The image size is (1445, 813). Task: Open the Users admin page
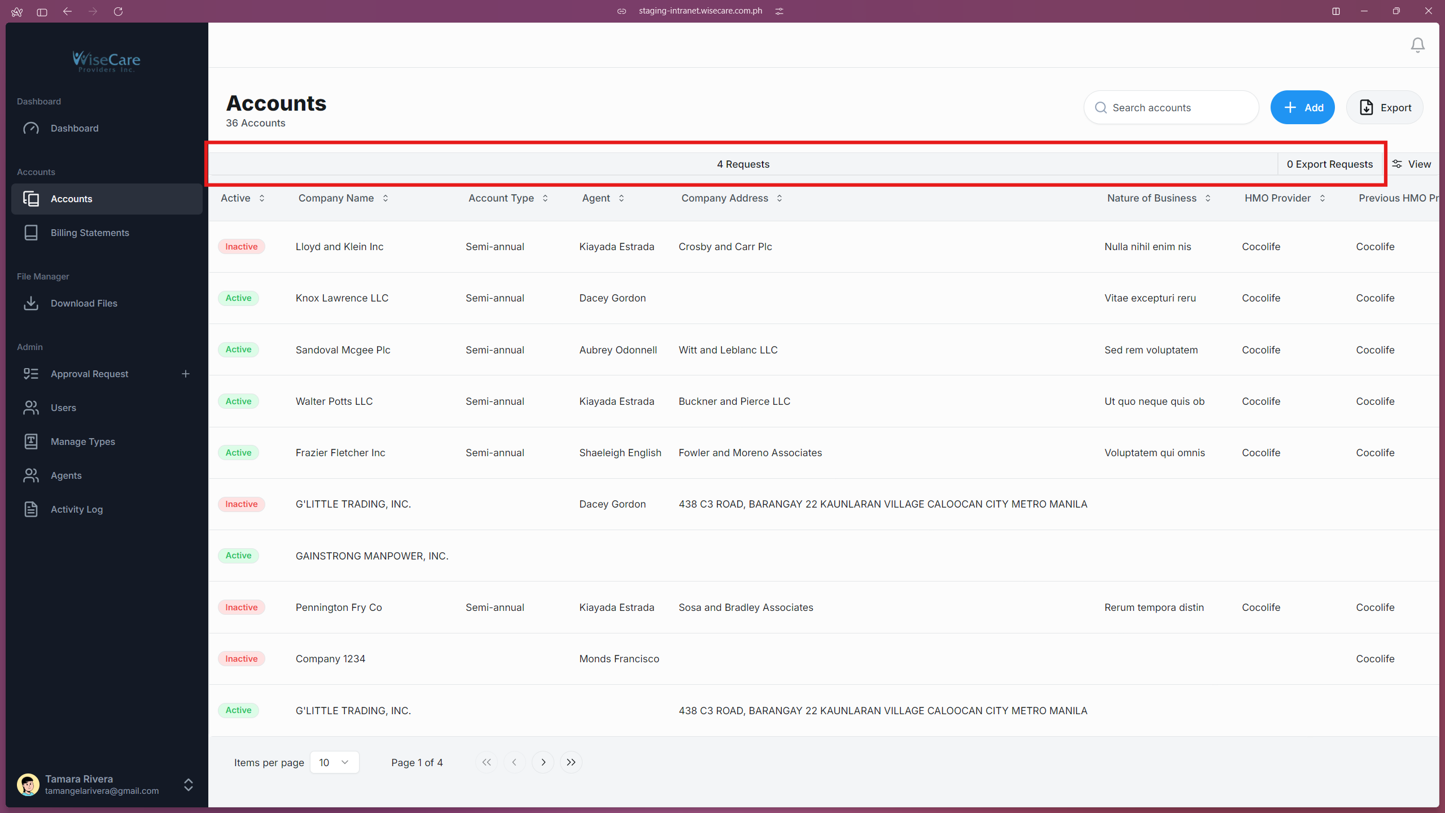tap(63, 408)
